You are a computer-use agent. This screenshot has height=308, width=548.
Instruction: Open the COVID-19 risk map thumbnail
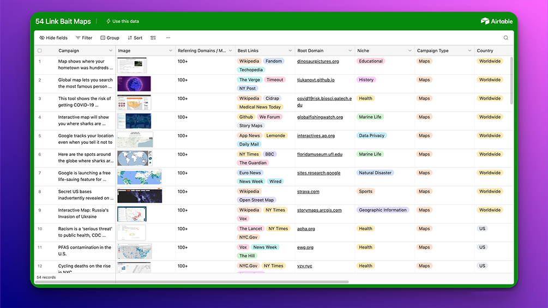click(134, 102)
